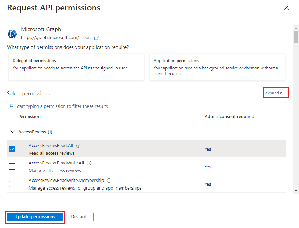Close the Request API permissions dialog
This screenshot has width=299, height=228.
point(286,7)
